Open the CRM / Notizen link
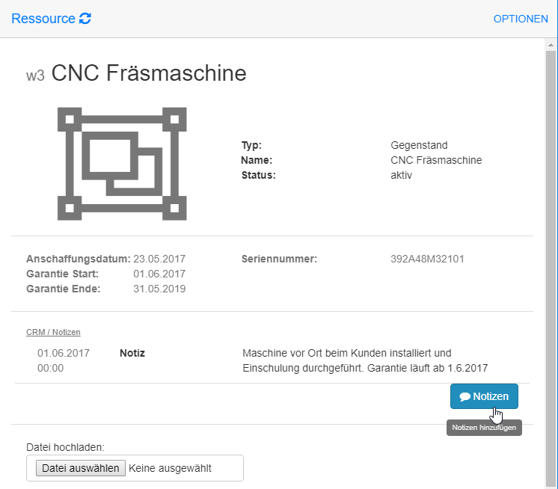The image size is (558, 489). click(x=53, y=332)
